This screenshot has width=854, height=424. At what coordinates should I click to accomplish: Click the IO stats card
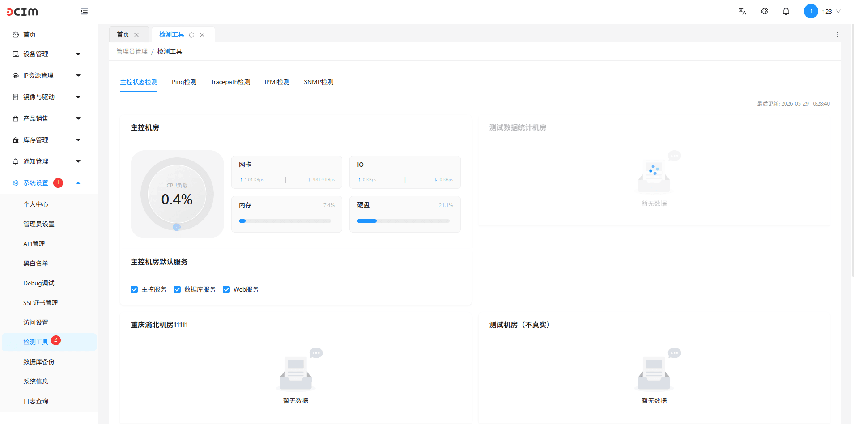click(405, 172)
